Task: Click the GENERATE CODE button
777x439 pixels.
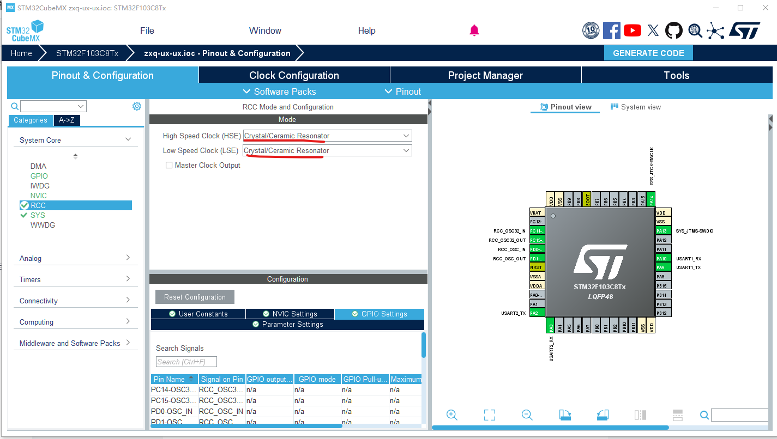Action: point(648,53)
